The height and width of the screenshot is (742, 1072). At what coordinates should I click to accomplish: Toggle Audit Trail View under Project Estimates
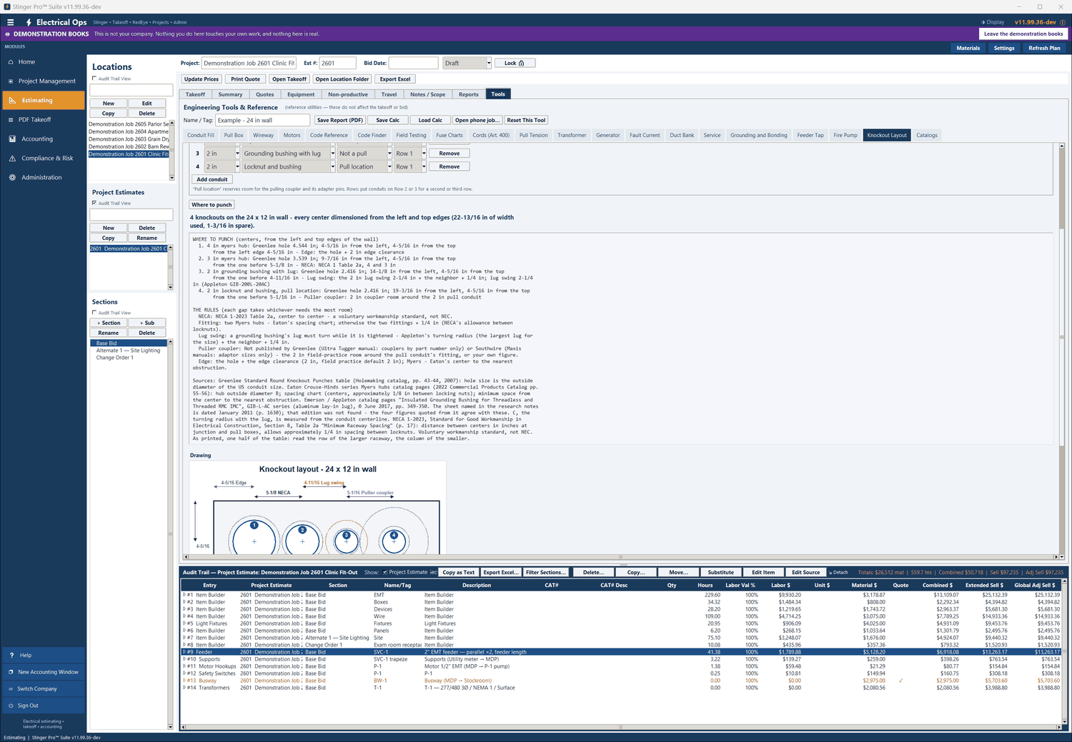(94, 203)
